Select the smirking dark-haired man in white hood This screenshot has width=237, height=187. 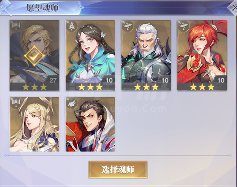coord(90,124)
